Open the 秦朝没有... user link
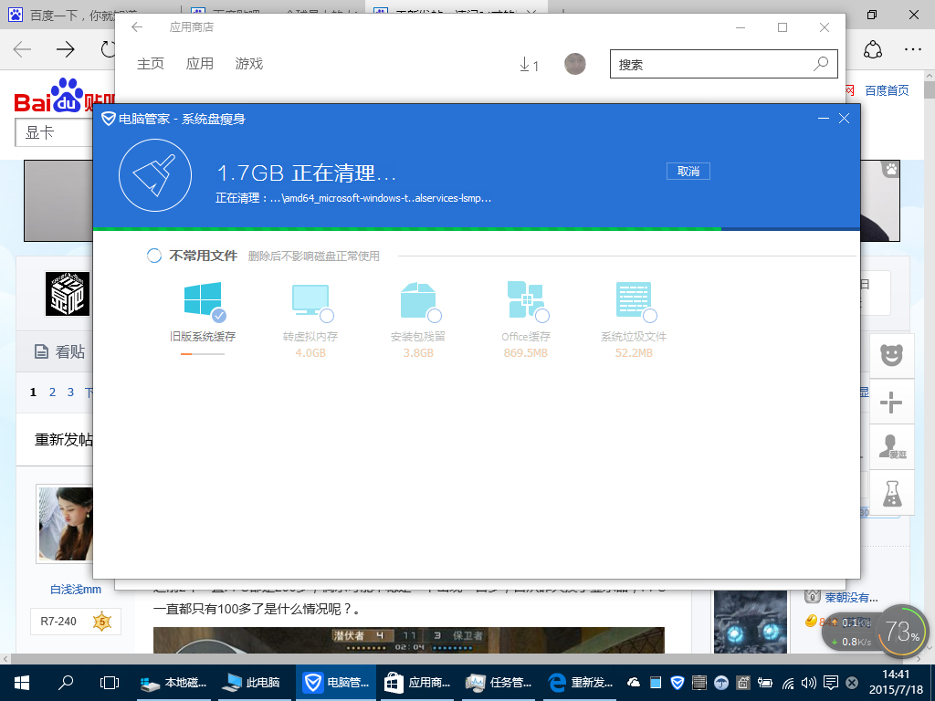This screenshot has height=701, width=935. [851, 597]
